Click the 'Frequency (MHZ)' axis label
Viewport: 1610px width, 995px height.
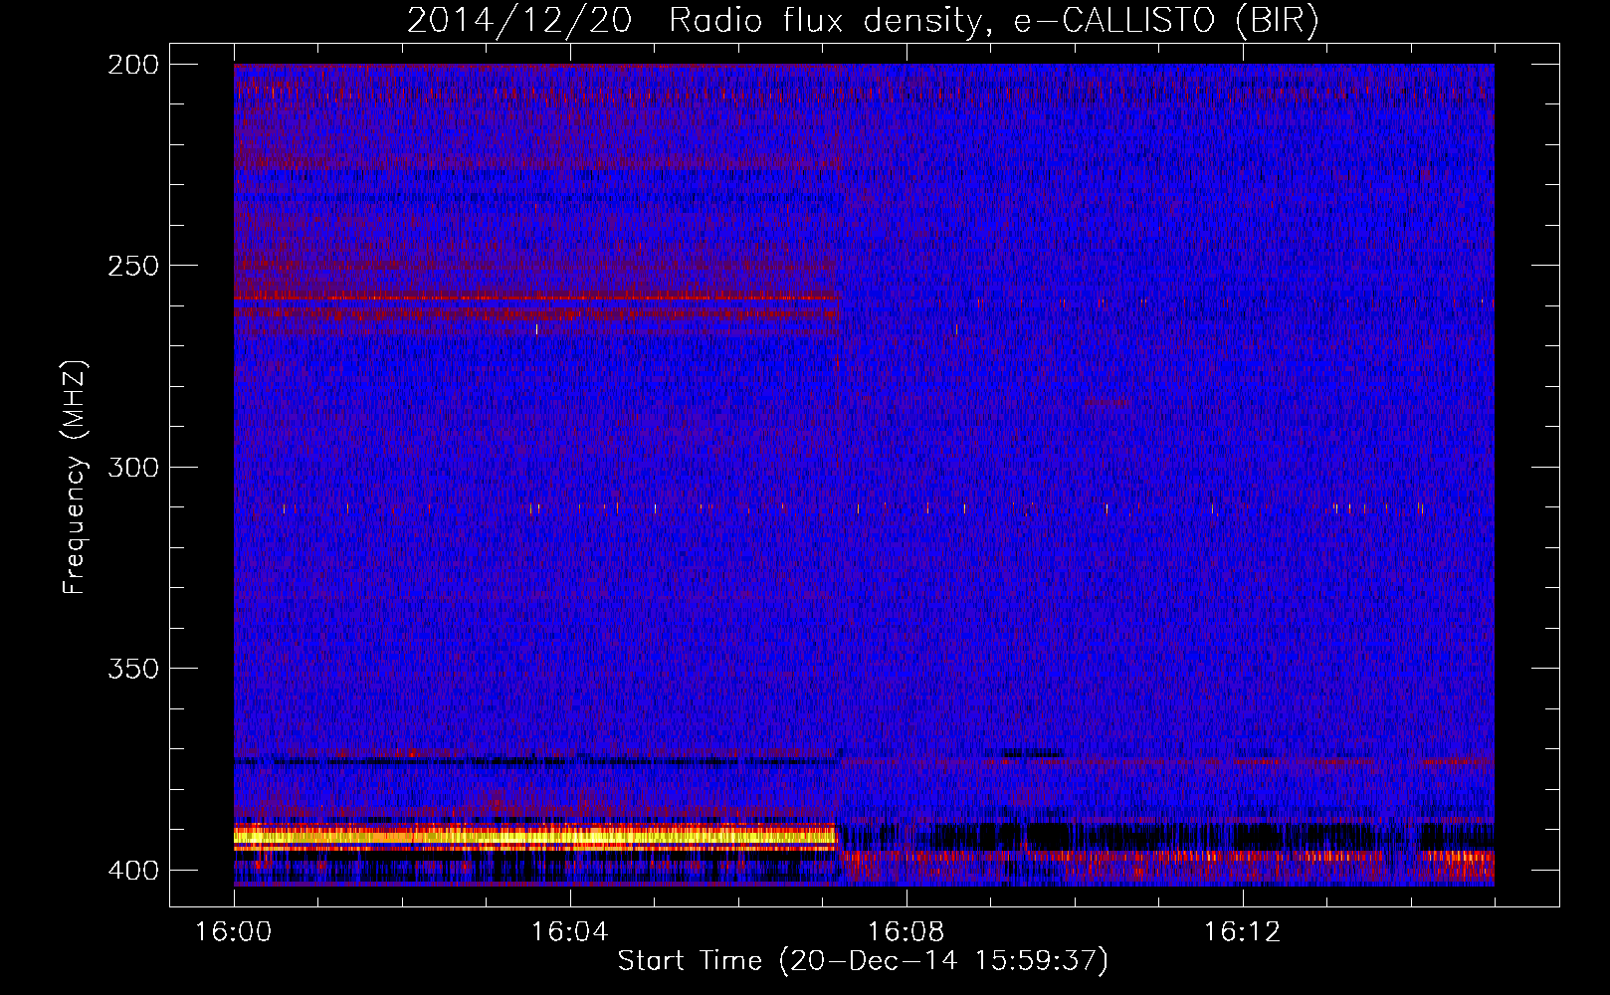click(x=75, y=478)
